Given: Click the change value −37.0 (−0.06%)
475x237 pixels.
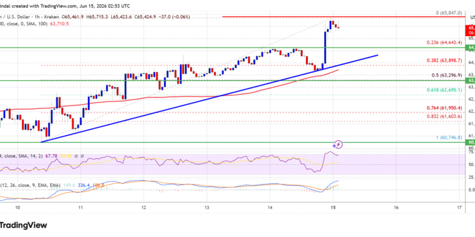Looking at the screenshot, I should tap(174, 17).
